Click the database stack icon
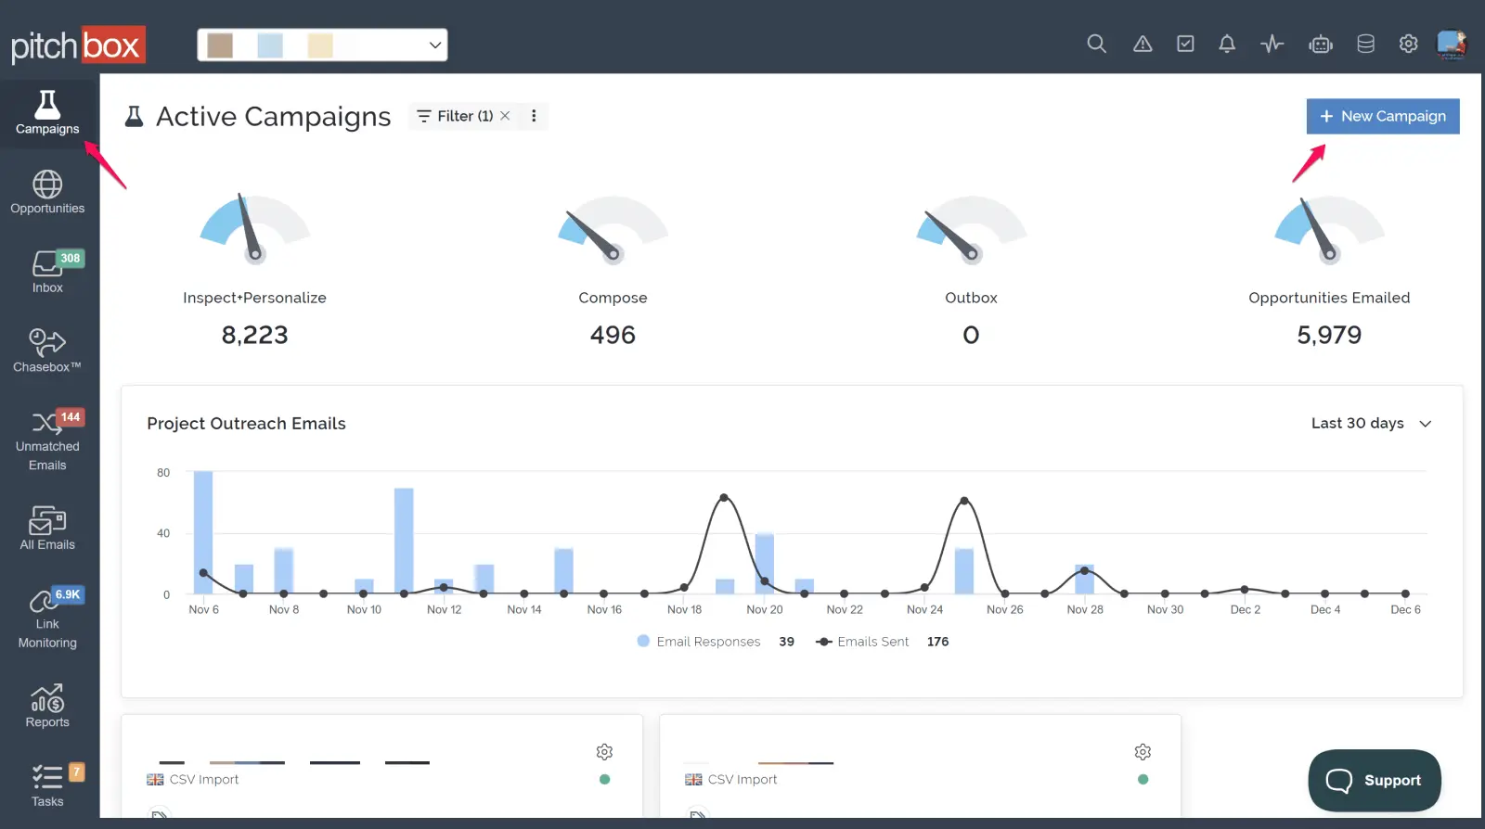This screenshot has width=1485, height=829. (1365, 44)
